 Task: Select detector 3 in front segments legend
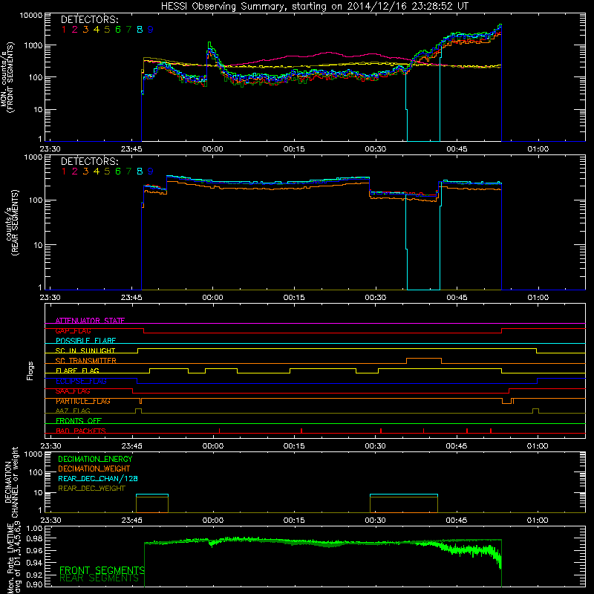[x=85, y=30]
